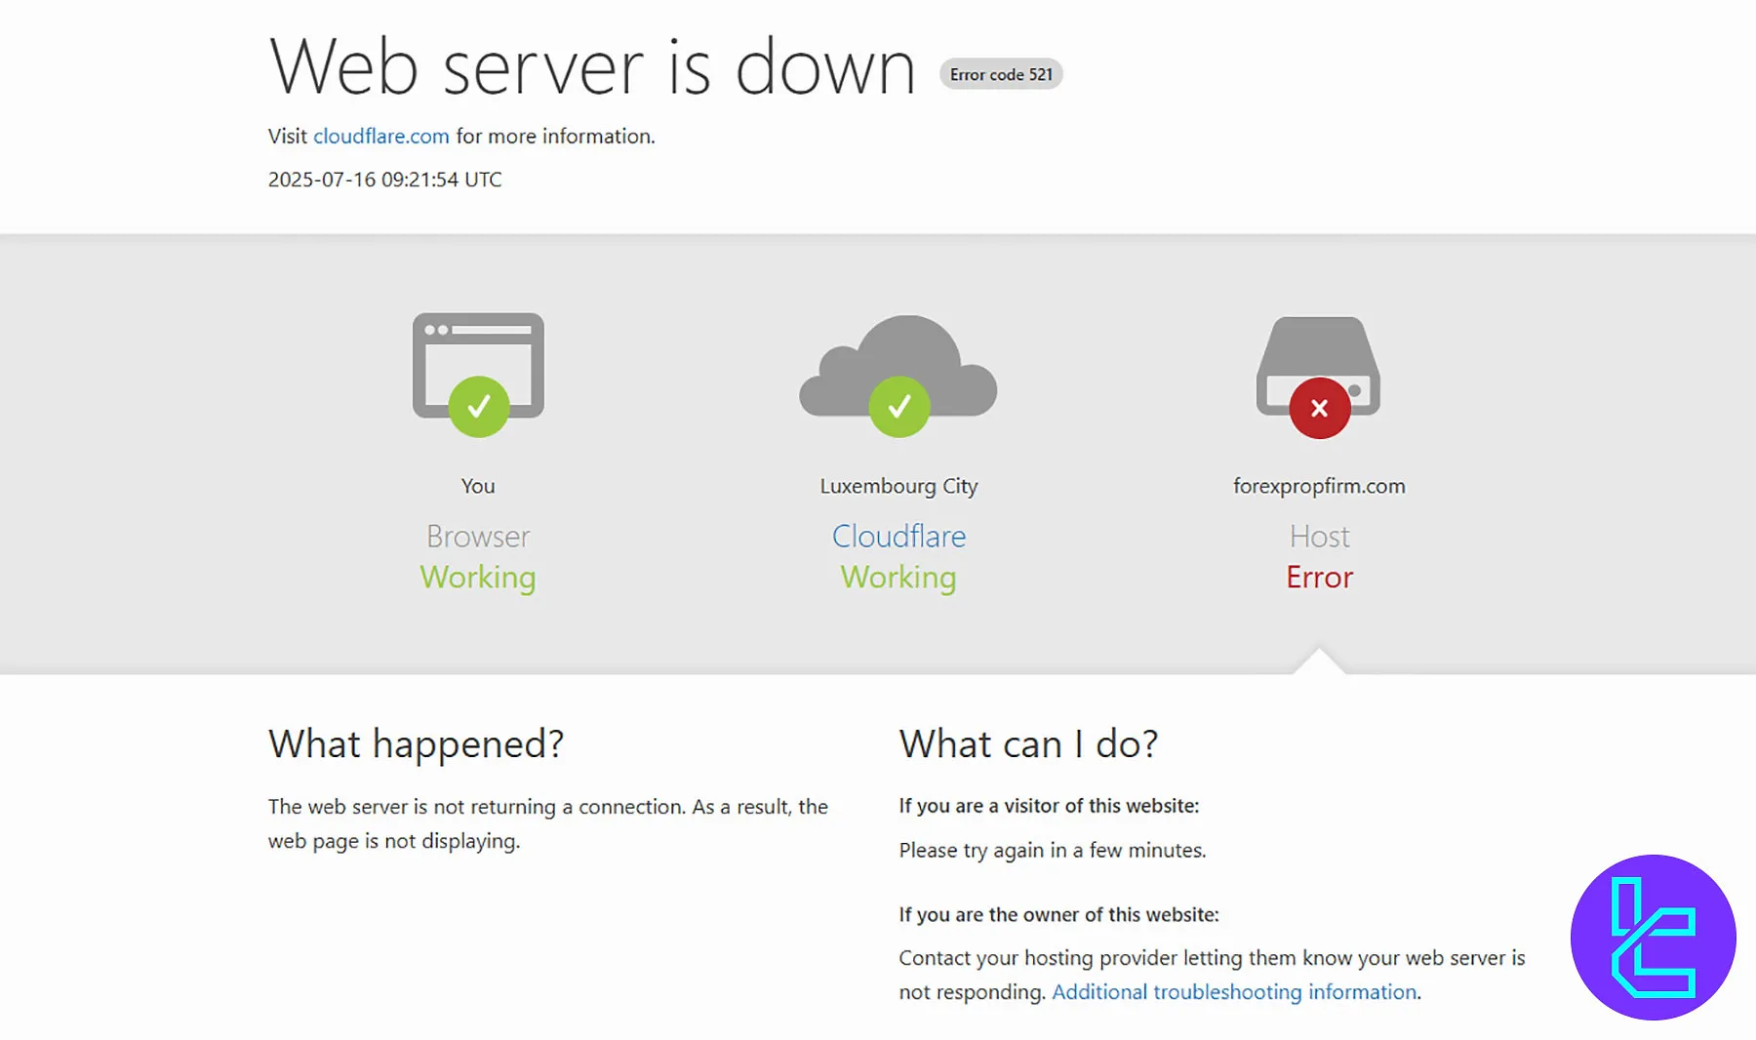Open the Cloudflare status link under Luxembourg City

pos(898,536)
